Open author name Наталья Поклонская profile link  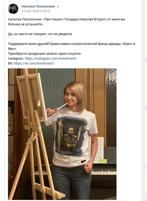(38, 6)
